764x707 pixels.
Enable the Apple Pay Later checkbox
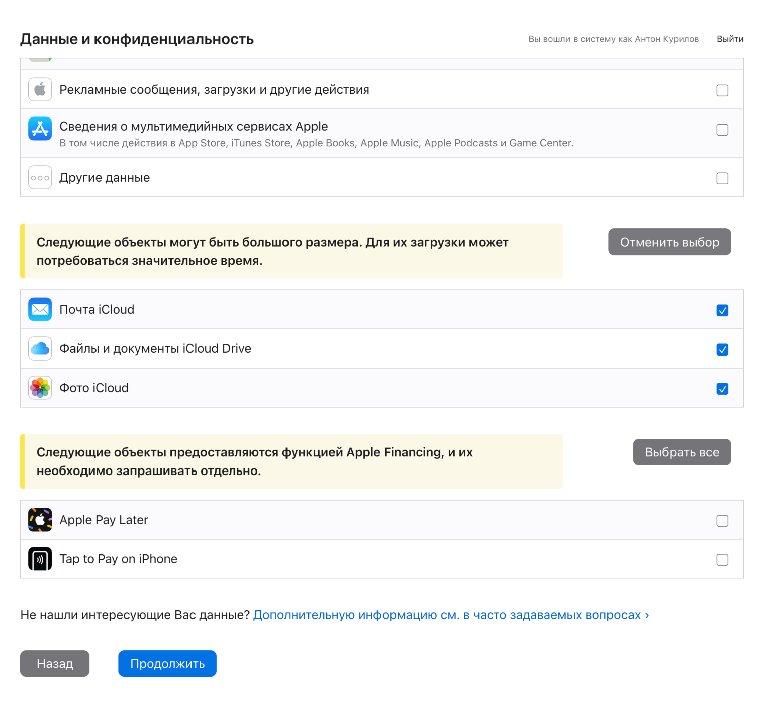722,521
